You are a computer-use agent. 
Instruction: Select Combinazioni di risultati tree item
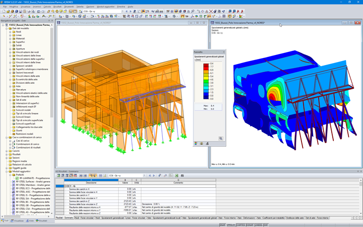pos(28,147)
